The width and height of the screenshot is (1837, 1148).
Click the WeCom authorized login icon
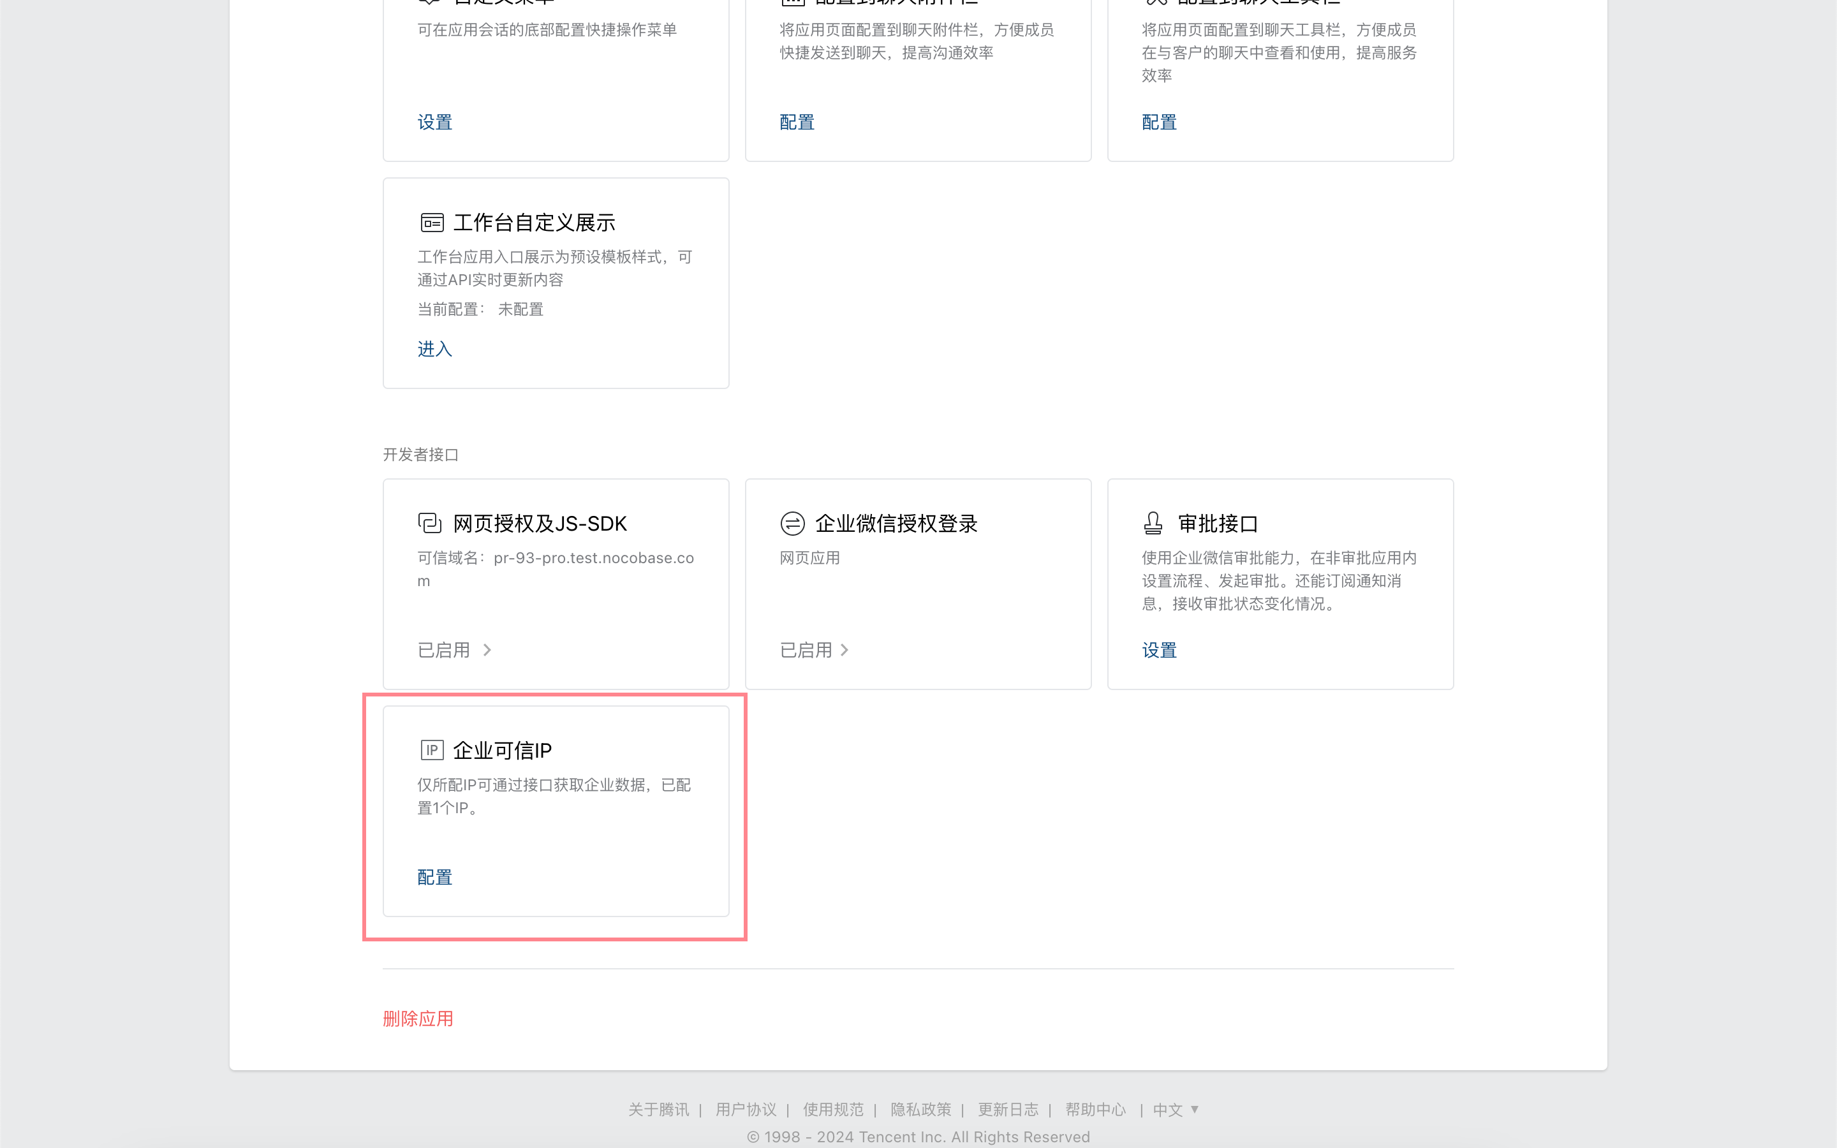coord(792,523)
